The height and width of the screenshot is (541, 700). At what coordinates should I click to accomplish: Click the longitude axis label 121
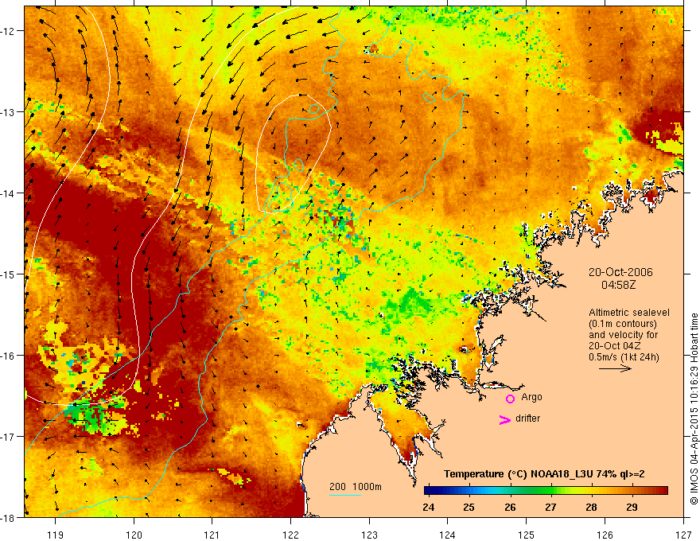coord(212,535)
